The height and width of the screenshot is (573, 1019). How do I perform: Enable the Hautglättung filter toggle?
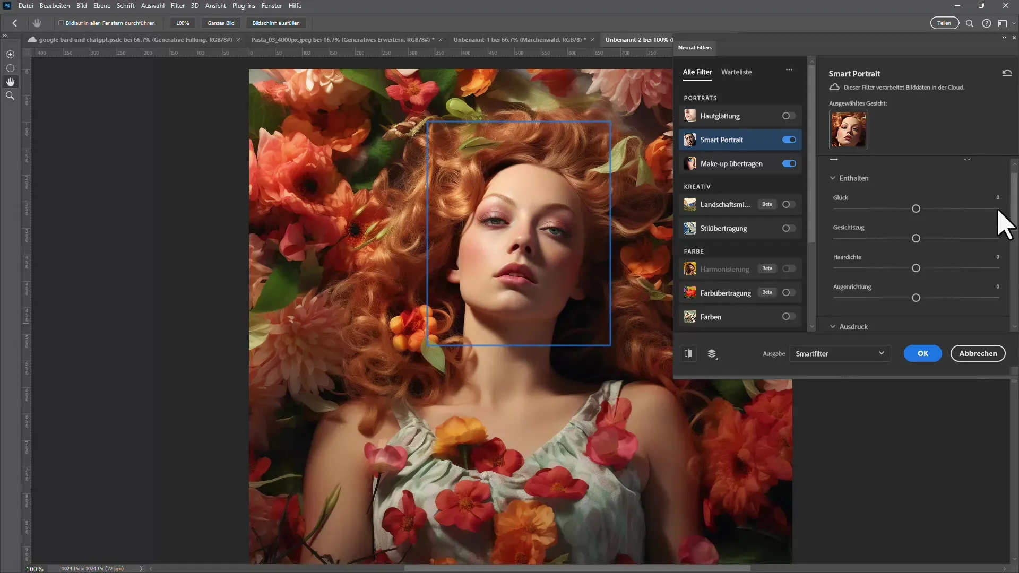[x=789, y=116]
